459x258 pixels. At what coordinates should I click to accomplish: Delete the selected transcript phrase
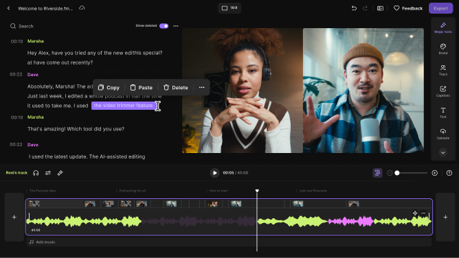point(175,87)
